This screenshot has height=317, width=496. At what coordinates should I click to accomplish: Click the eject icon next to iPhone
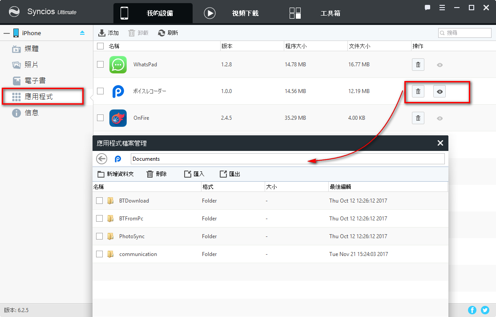pyautogui.click(x=82, y=33)
